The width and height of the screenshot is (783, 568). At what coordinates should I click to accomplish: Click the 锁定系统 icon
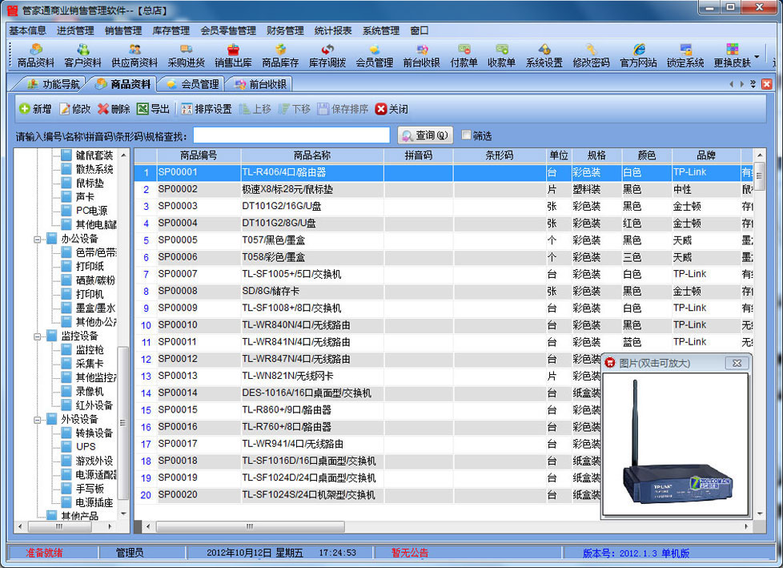point(685,55)
